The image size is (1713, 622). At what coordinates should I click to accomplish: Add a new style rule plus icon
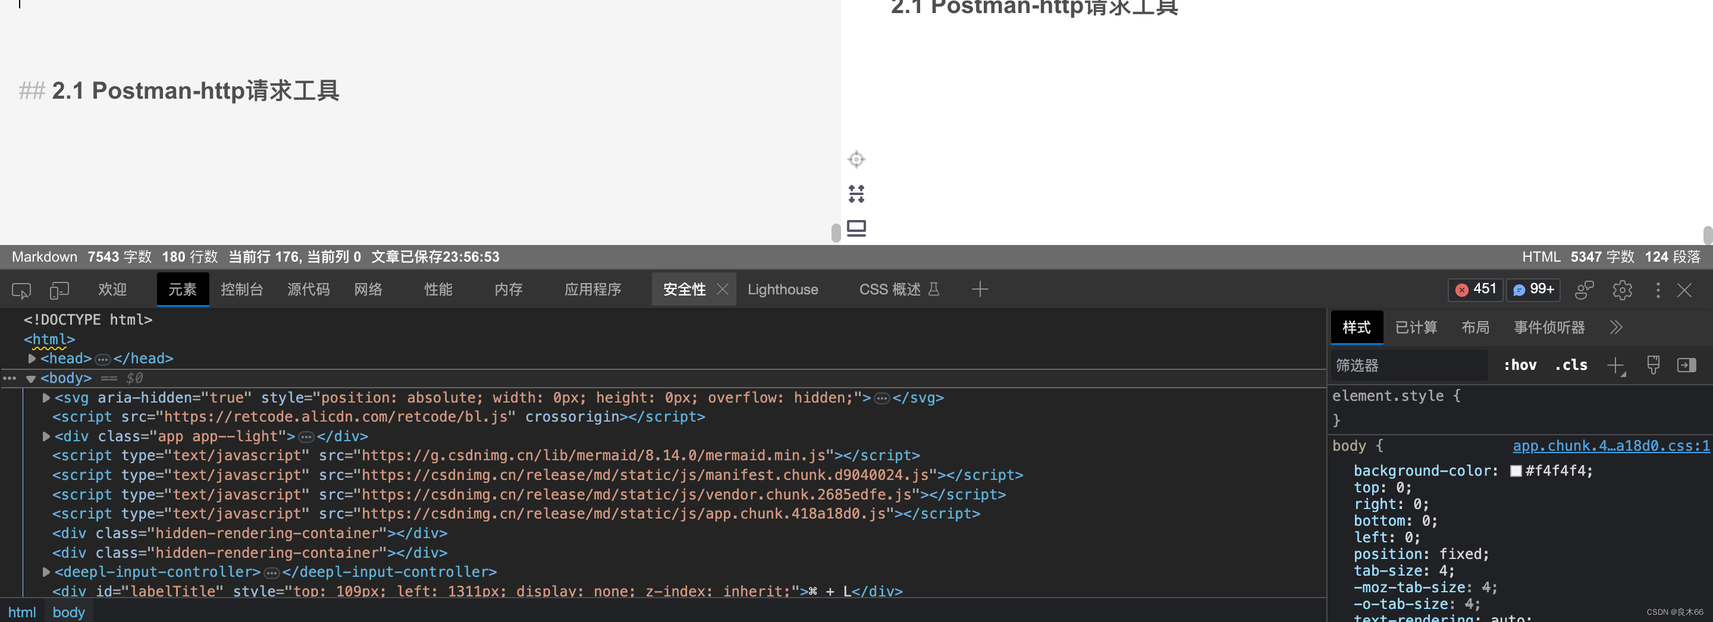pos(1616,366)
